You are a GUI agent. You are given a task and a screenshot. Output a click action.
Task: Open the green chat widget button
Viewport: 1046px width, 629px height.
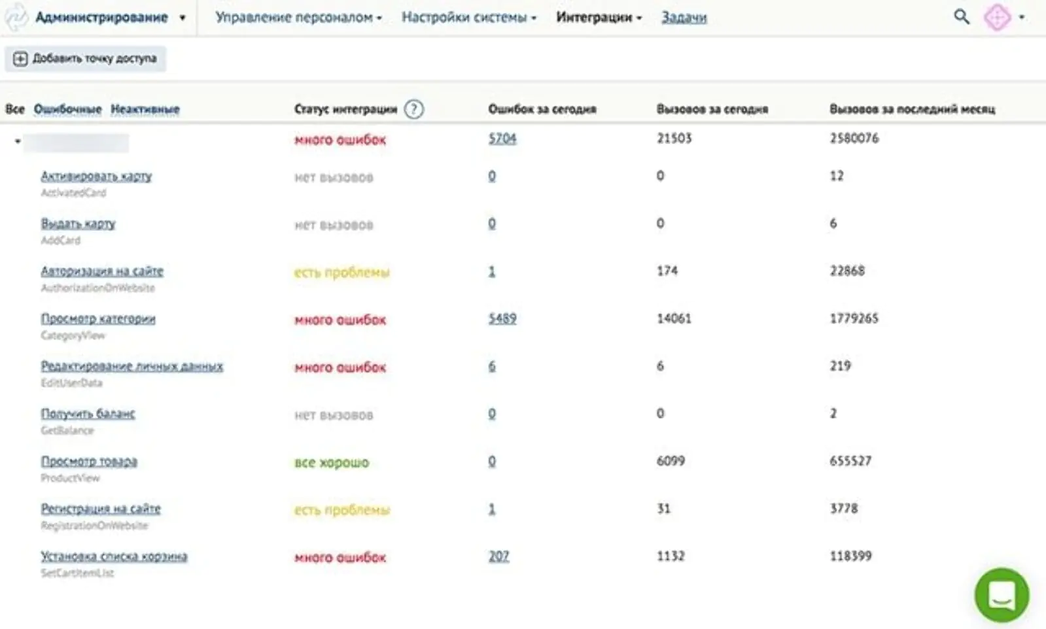click(1001, 595)
